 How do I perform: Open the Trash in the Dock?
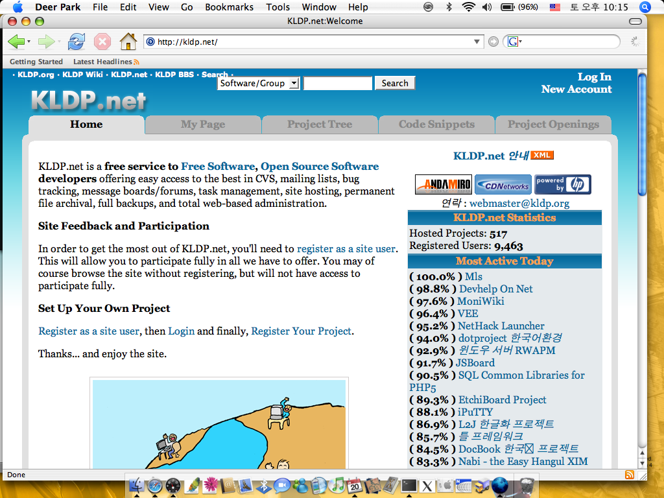(x=527, y=486)
